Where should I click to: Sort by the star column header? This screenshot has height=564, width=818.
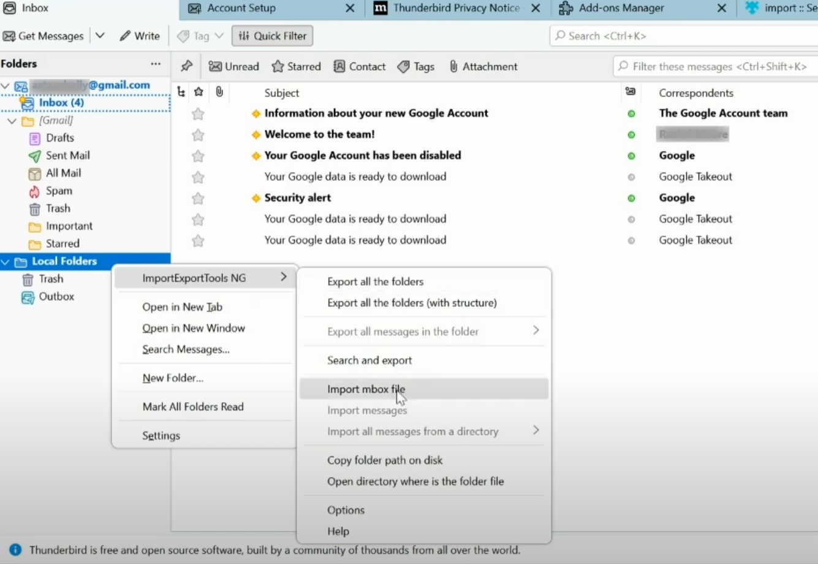tap(199, 92)
